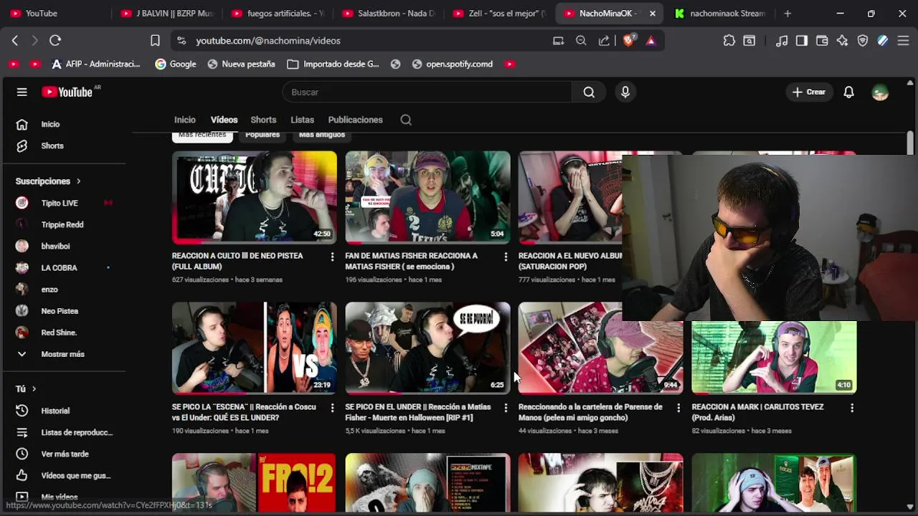Open the Publicaciones tab
This screenshot has width=918, height=516.
(x=355, y=120)
